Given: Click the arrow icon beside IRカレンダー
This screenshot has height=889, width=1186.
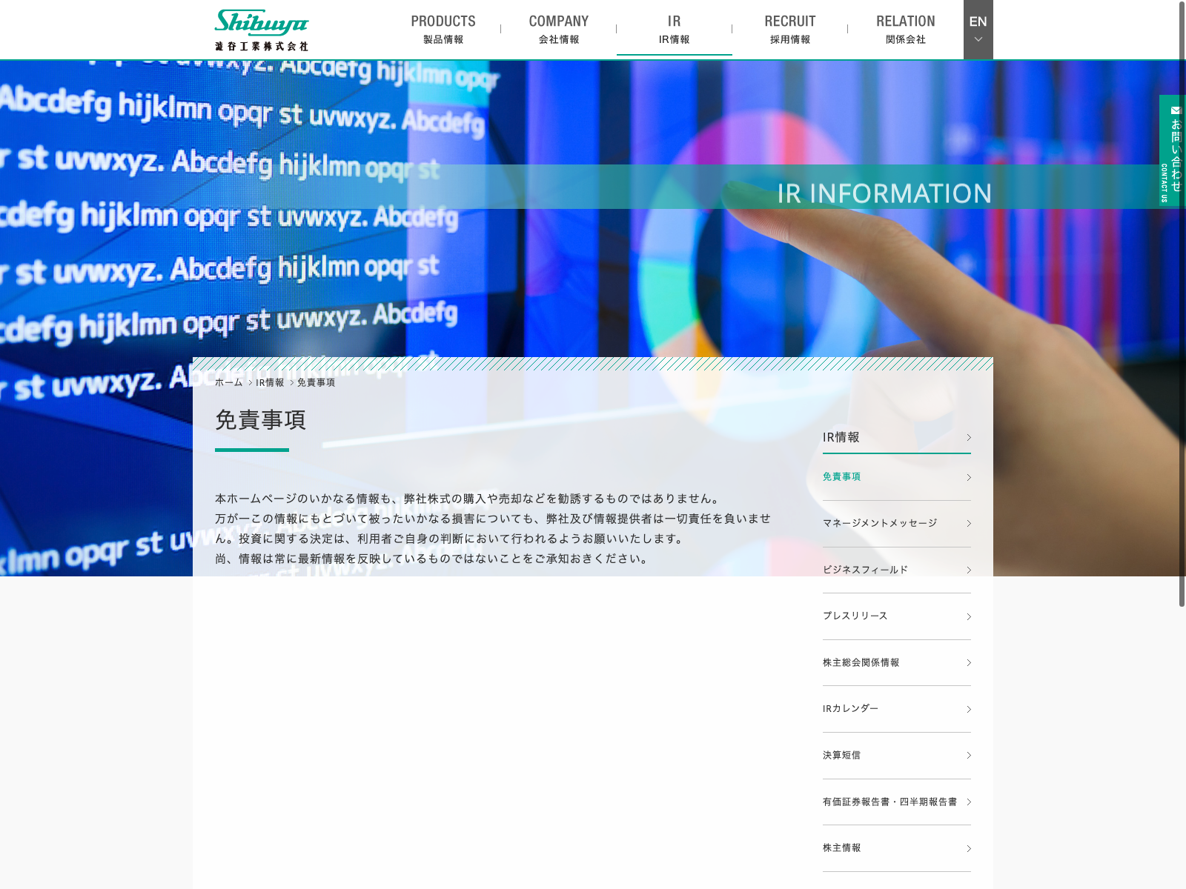Looking at the screenshot, I should click(968, 710).
